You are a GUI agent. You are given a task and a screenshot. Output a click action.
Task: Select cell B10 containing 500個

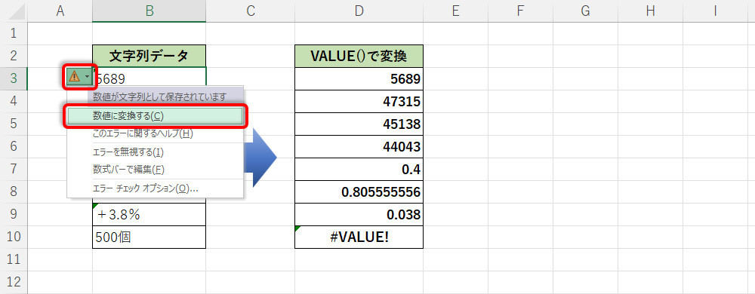click(149, 237)
